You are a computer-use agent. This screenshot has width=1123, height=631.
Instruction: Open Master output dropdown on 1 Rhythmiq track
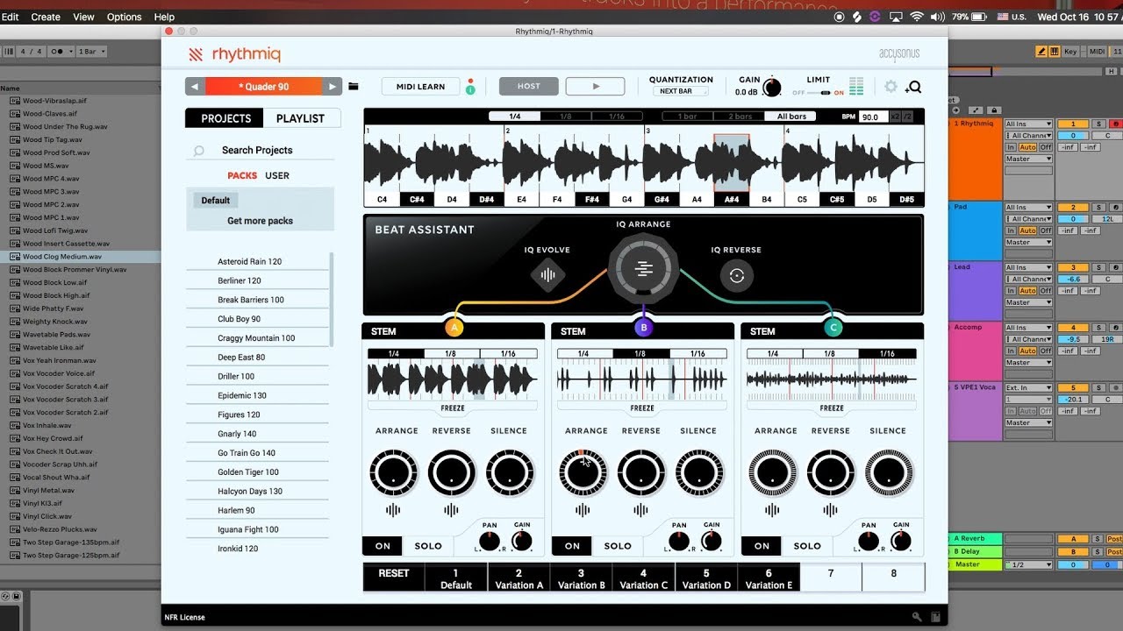tap(1028, 160)
